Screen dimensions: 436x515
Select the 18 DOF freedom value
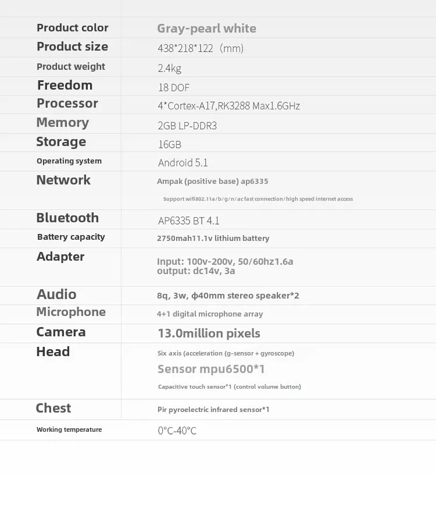(x=173, y=87)
